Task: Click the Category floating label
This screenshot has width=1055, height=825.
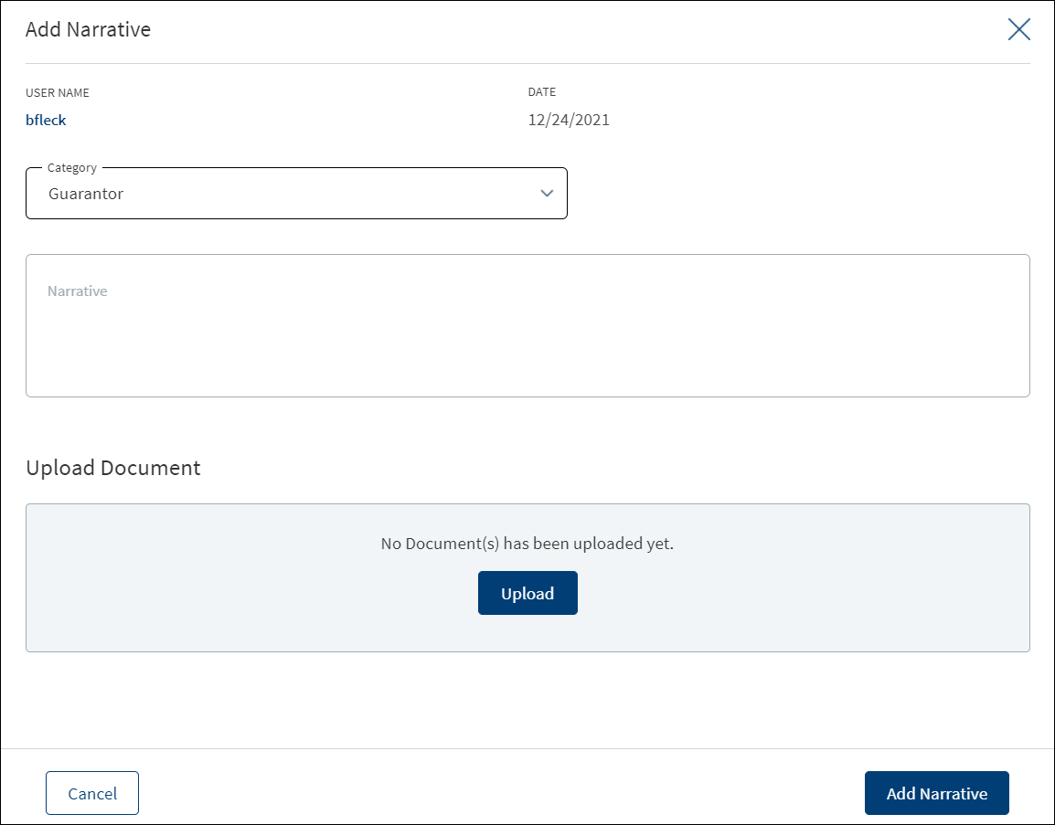Action: (72, 167)
